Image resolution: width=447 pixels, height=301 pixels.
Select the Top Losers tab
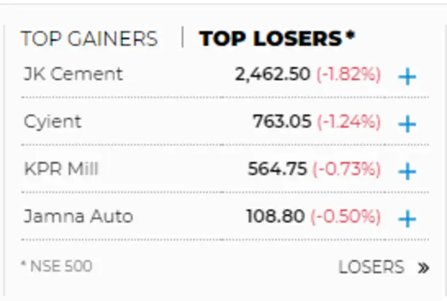tap(277, 39)
